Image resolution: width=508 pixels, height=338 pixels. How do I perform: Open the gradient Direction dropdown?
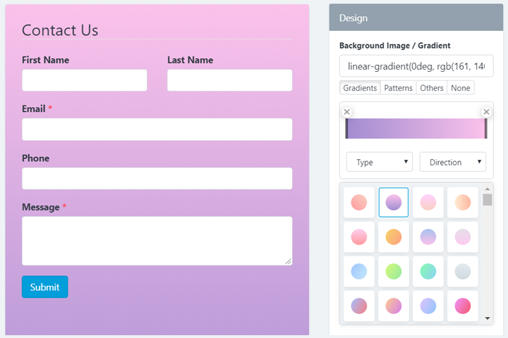point(452,162)
